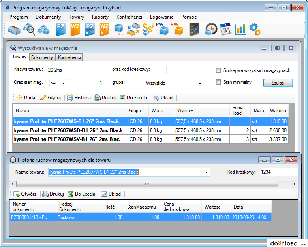
Task: Click the dollar signs prices icon
Action: click(x=148, y=30)
